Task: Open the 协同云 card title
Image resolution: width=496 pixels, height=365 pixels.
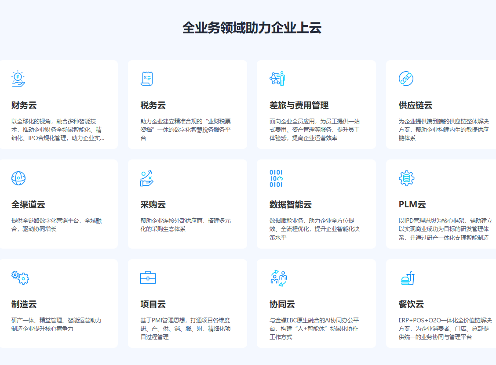Action: pyautogui.click(x=282, y=304)
